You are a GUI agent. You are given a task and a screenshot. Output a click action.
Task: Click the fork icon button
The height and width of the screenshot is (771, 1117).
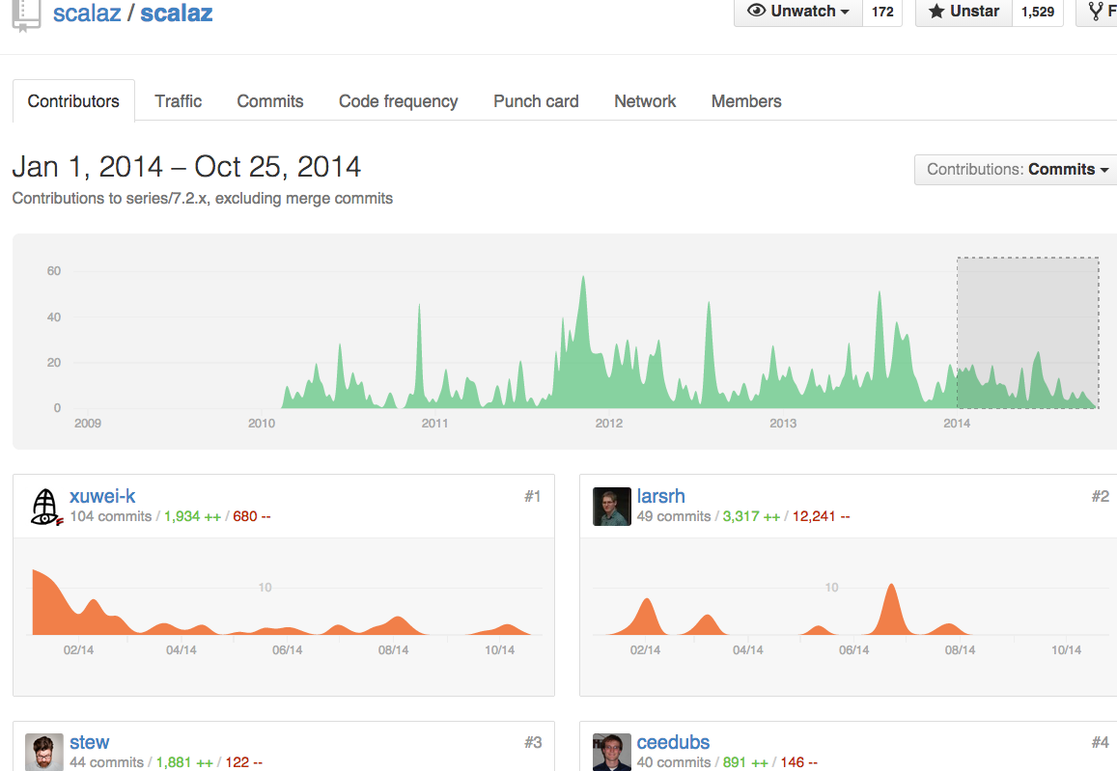1097,11
